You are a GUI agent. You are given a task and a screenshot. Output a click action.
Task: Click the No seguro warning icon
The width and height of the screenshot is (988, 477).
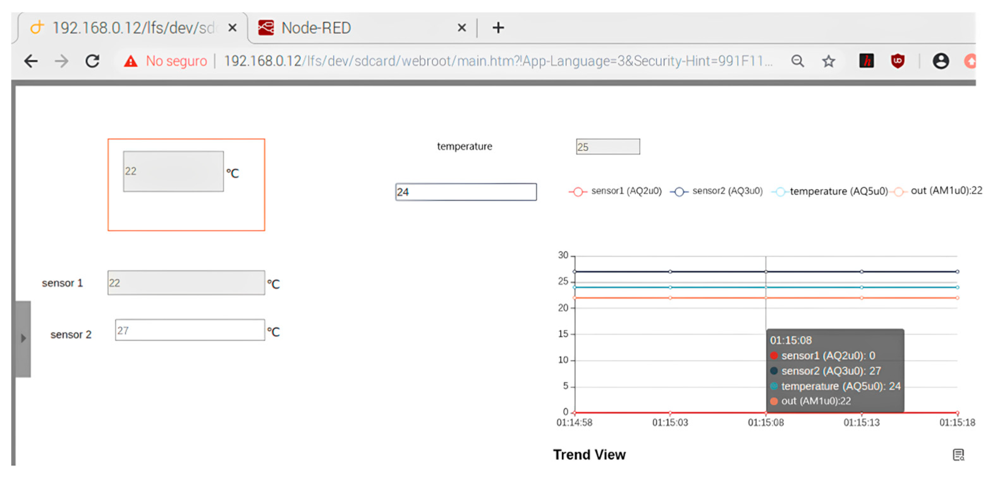pos(131,61)
